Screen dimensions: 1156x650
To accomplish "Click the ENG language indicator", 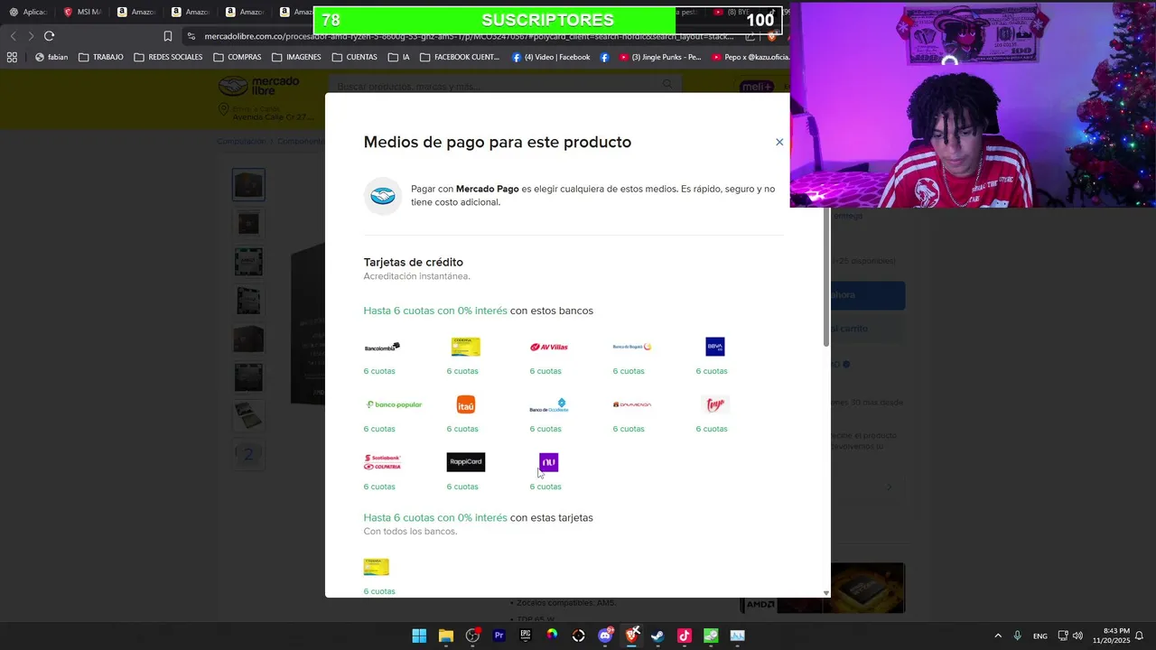I will 1040,636.
